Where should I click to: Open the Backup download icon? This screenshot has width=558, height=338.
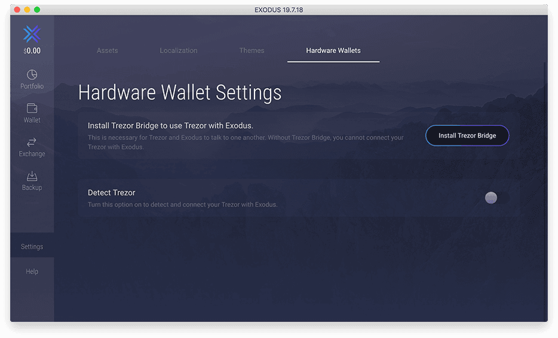pos(32,176)
